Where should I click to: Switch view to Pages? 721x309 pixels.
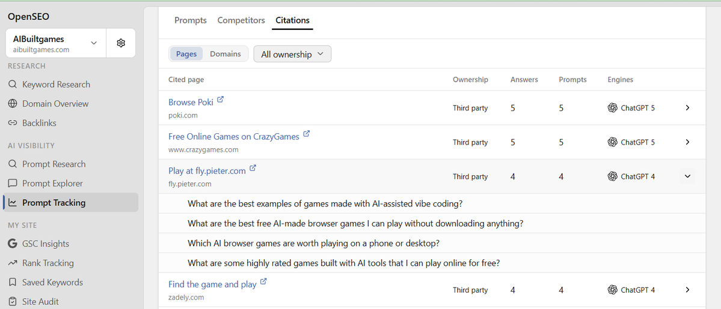pyautogui.click(x=186, y=54)
